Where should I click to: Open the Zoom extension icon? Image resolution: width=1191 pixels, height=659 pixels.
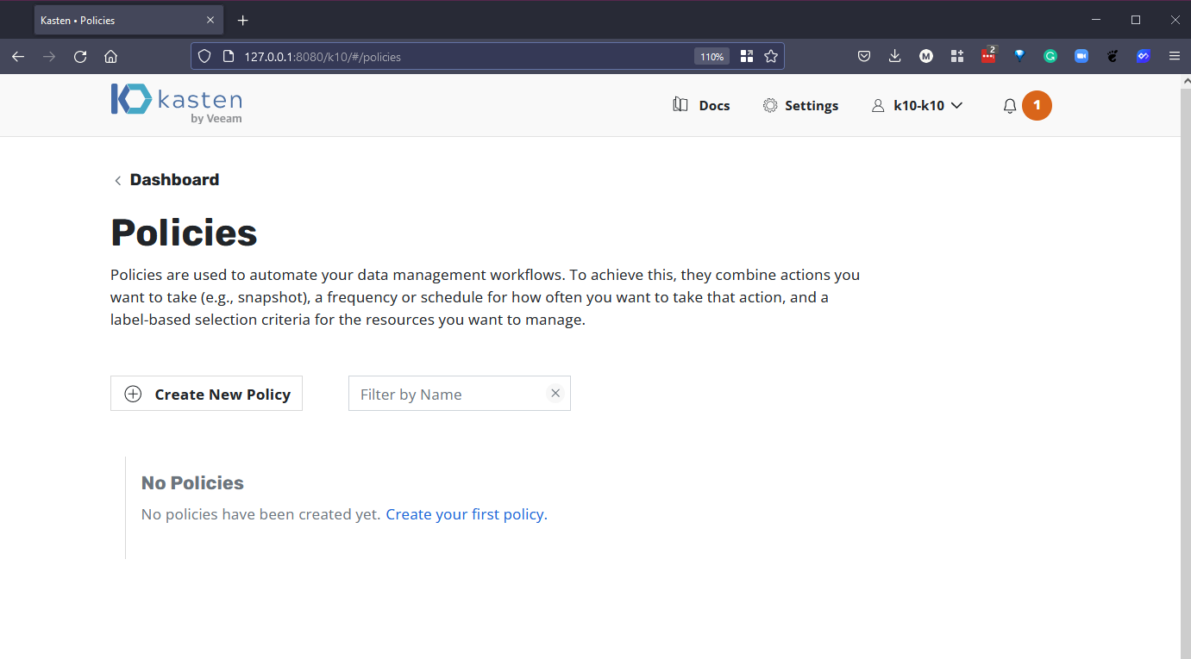(x=1081, y=57)
